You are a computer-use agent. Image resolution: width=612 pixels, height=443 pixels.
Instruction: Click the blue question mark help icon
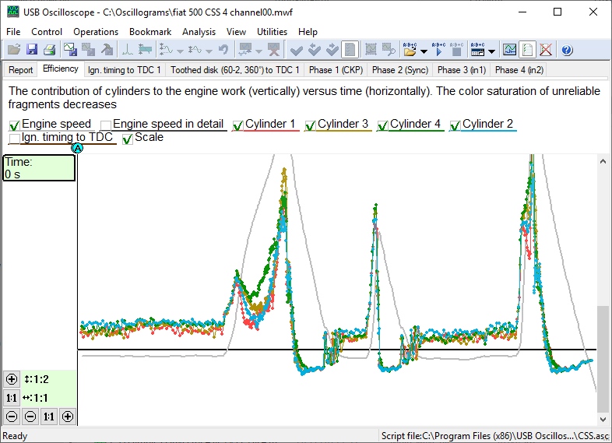click(x=567, y=50)
